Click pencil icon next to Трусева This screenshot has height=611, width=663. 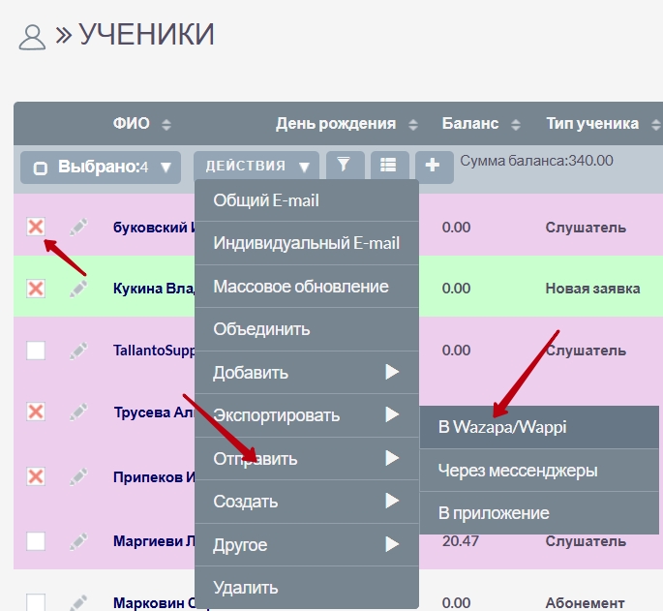point(79,412)
